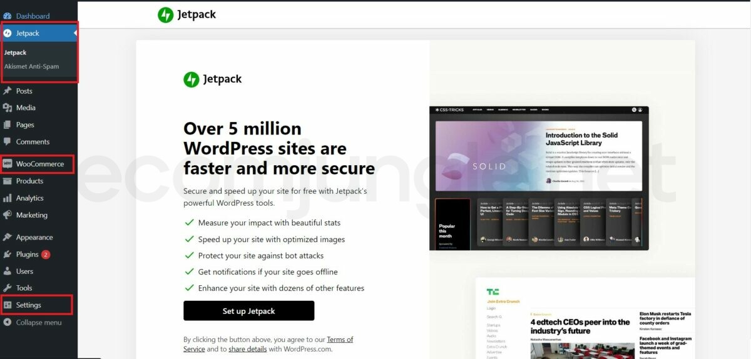Click the WooCommerce icon
Image resolution: width=751 pixels, height=359 pixels.
coord(8,164)
